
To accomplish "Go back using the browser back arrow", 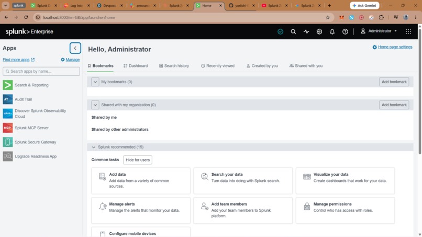I will pyautogui.click(x=6, y=17).
